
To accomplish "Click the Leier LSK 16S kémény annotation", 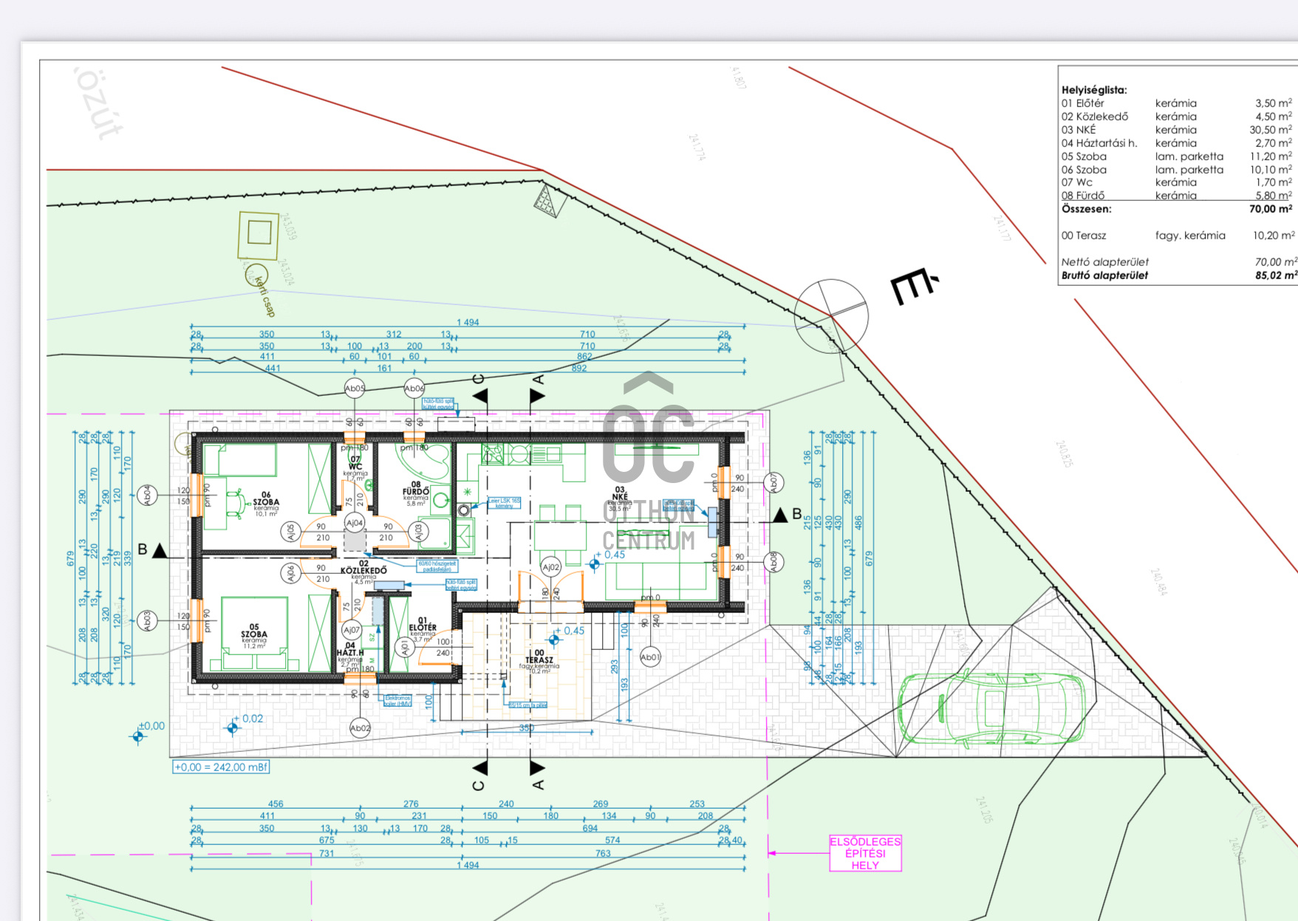I will (x=505, y=503).
